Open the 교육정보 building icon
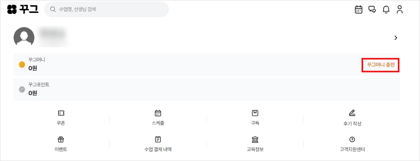This screenshot has height=161, width=420. tap(255, 139)
